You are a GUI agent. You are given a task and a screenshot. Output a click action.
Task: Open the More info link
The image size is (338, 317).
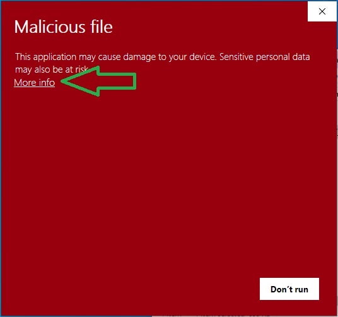(34, 83)
